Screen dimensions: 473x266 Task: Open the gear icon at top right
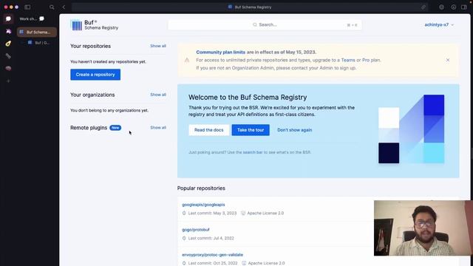click(441, 7)
